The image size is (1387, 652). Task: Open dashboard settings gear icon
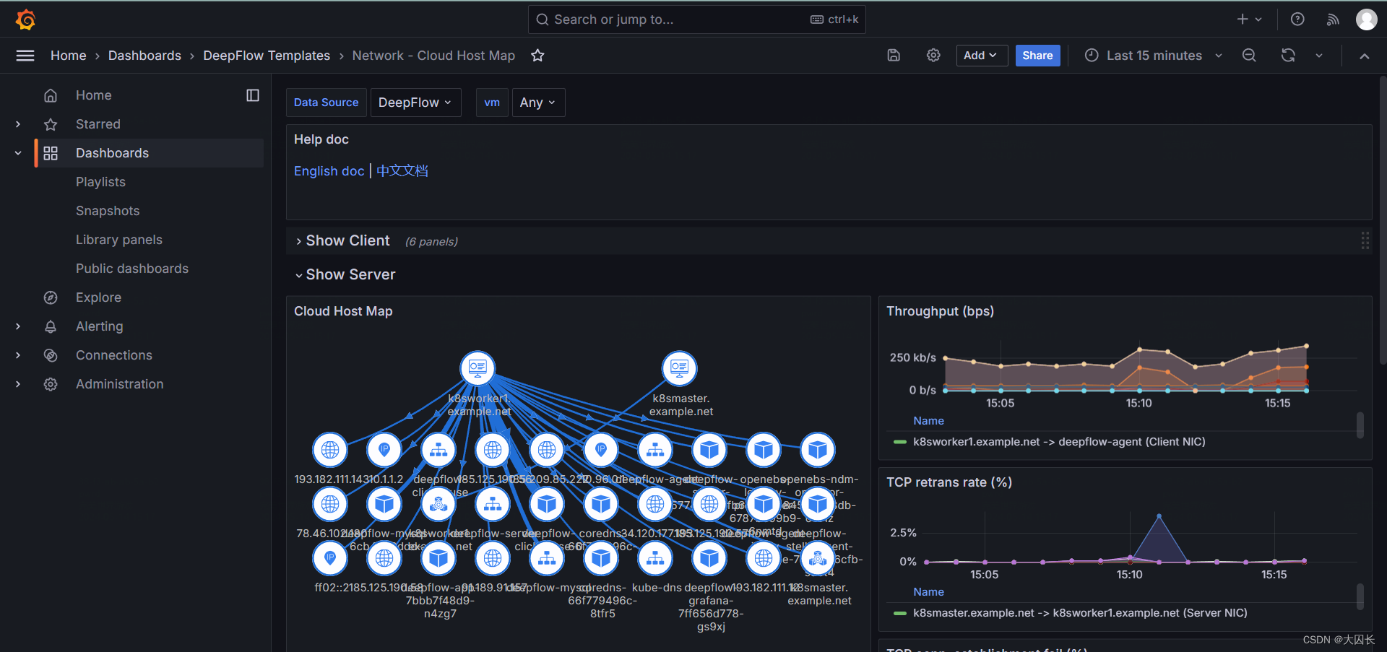[x=933, y=56]
